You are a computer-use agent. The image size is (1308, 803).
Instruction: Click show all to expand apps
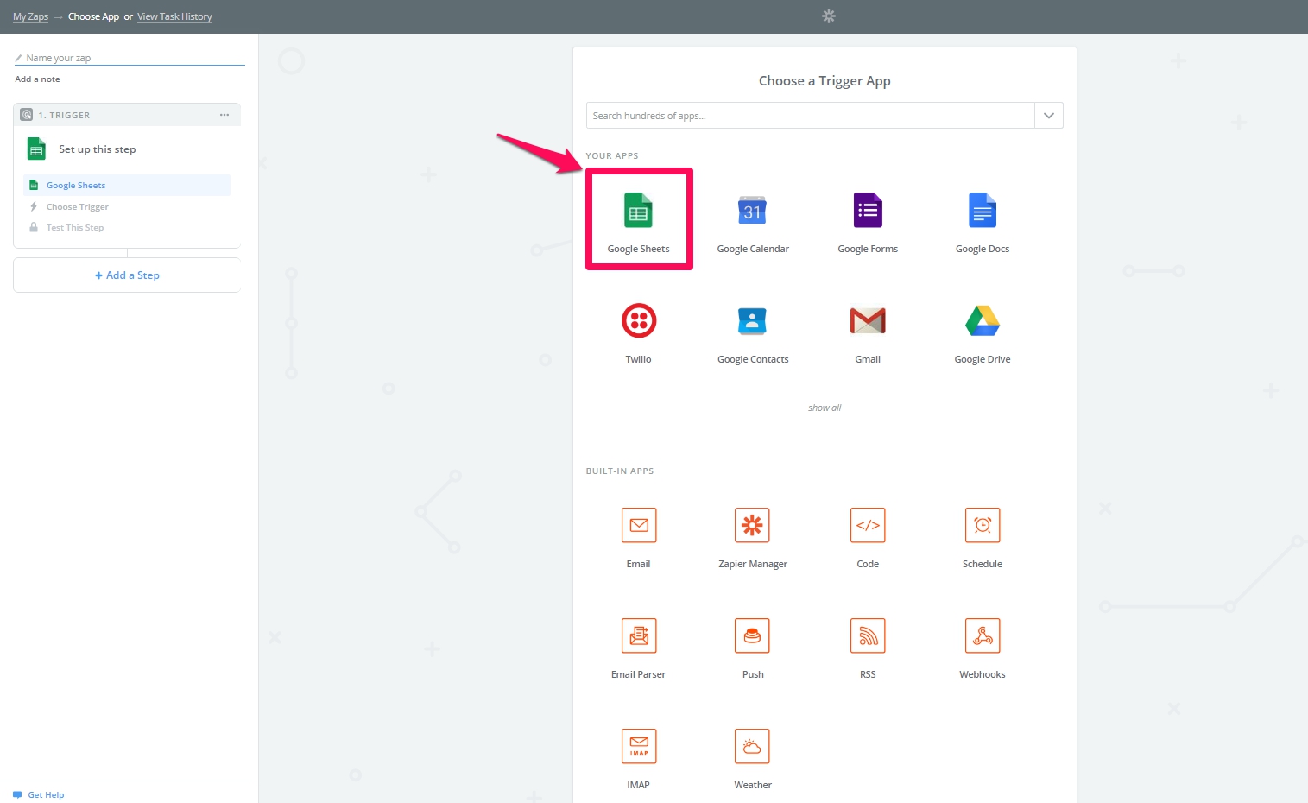tap(824, 408)
